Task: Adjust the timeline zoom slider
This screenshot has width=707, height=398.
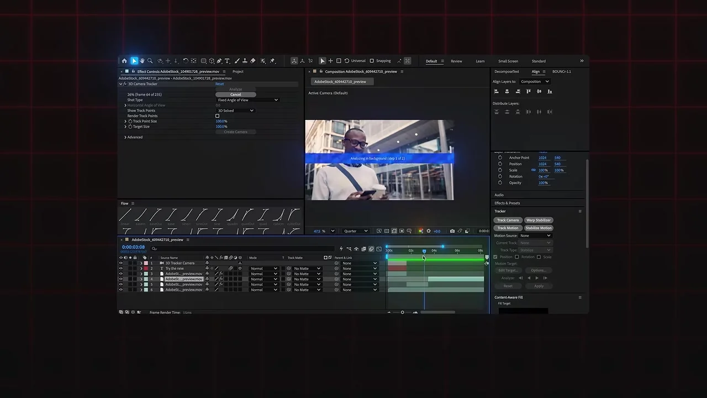Action: [x=402, y=312]
